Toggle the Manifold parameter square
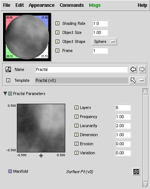Image resolution: width=150 pixels, height=189 pixels. (10, 171)
